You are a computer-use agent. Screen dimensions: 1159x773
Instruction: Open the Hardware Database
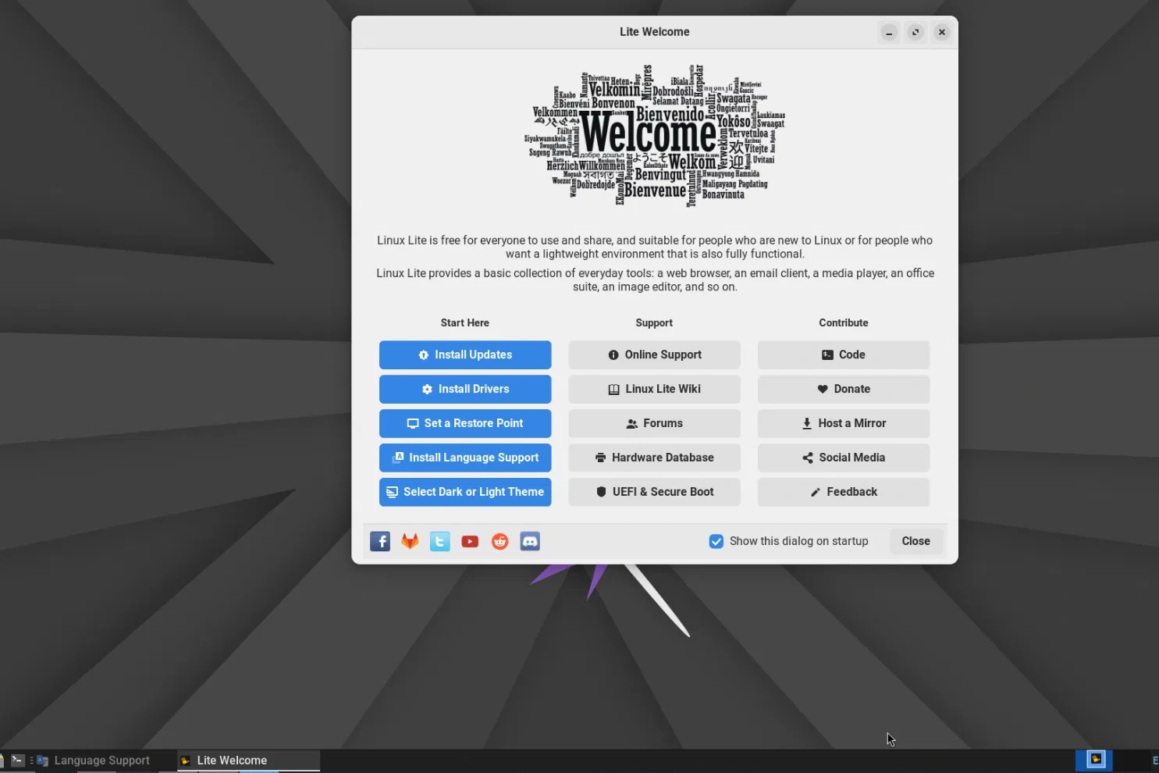pos(654,458)
